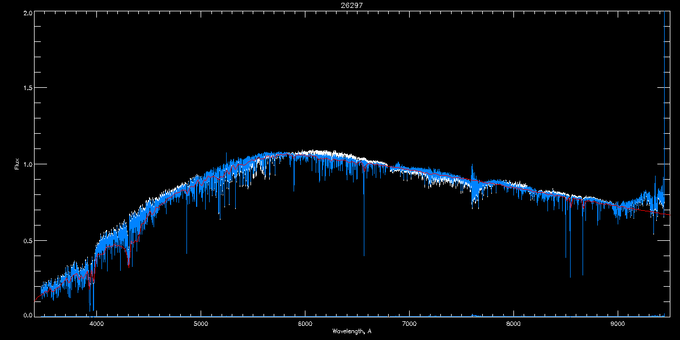Image resolution: width=680 pixels, height=340 pixels.
Task: Click the 2.0 flux tick label
Action: (27, 12)
